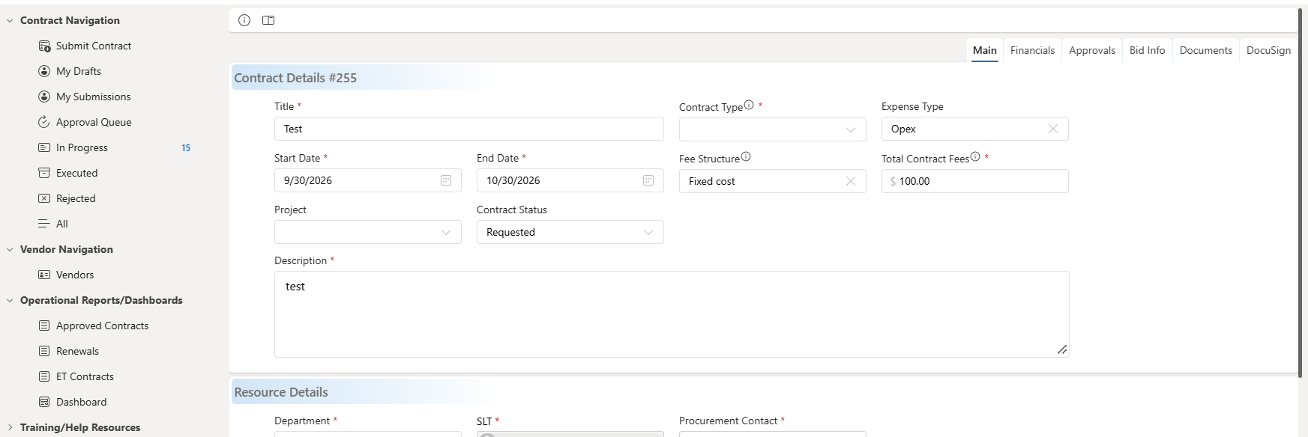
Task: Open the Contract Type dropdown
Action: (773, 129)
